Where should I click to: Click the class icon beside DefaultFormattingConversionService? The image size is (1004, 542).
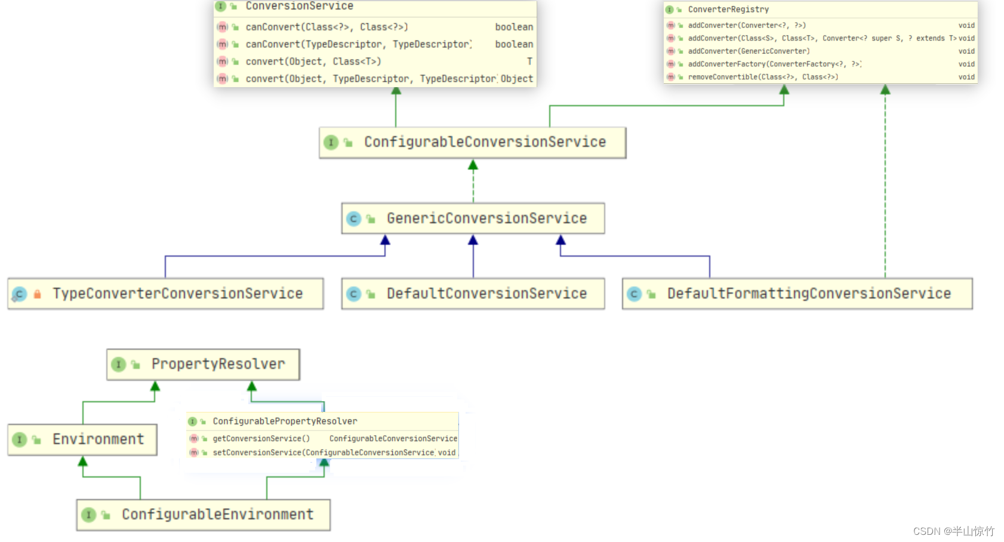click(x=634, y=294)
